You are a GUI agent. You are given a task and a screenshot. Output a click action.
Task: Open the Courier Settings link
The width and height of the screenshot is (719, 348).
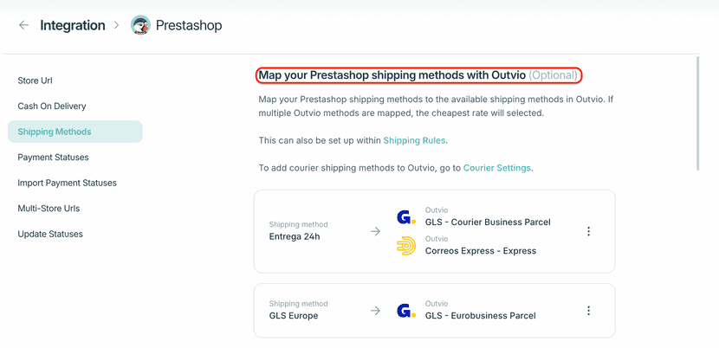coord(496,168)
